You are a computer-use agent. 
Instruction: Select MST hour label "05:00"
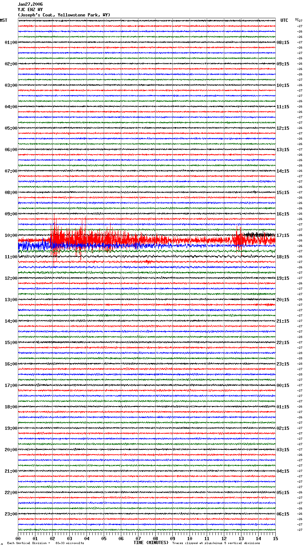point(11,128)
